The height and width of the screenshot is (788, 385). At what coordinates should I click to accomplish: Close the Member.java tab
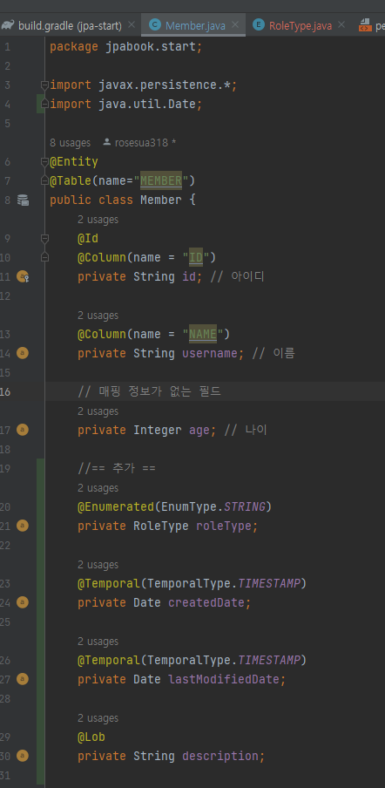235,24
